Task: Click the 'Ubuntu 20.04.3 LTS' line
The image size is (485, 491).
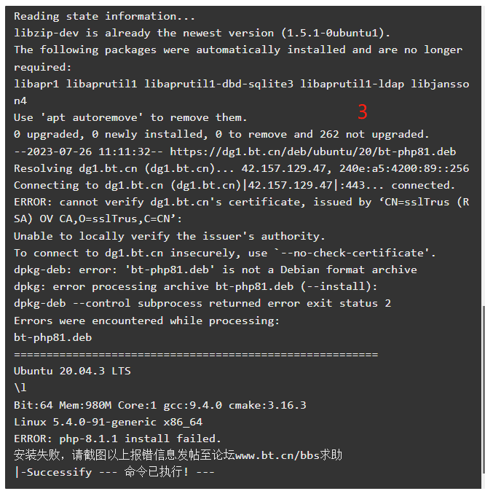Action: pyautogui.click(x=72, y=371)
